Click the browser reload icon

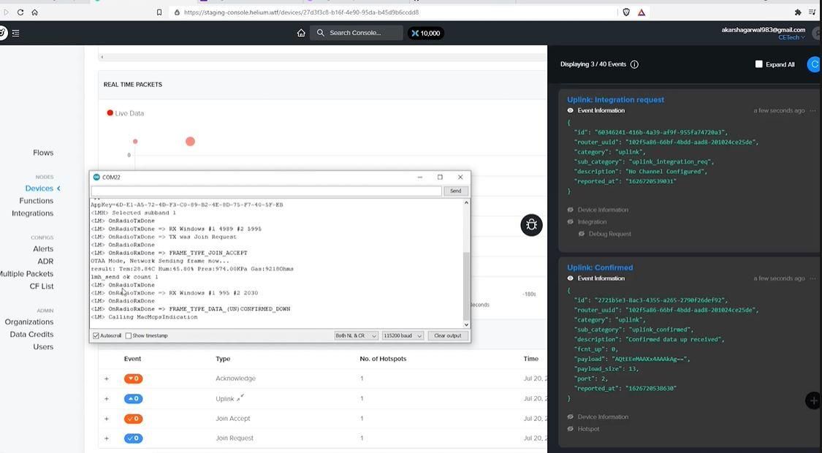tap(20, 12)
